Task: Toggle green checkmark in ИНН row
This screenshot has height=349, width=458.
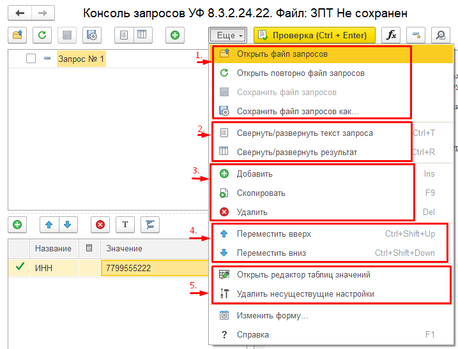Action: [x=20, y=267]
